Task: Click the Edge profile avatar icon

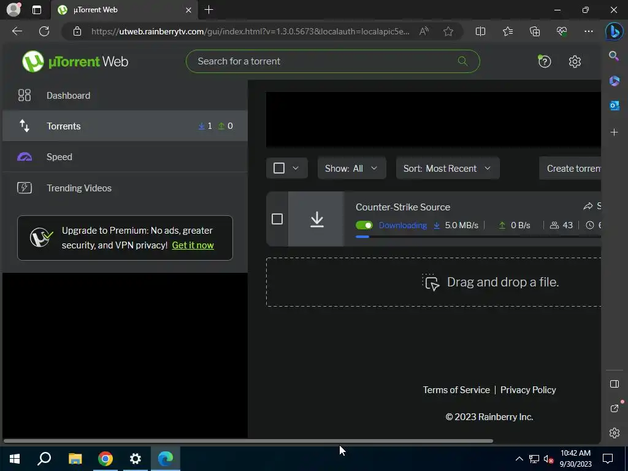Action: pos(13,9)
